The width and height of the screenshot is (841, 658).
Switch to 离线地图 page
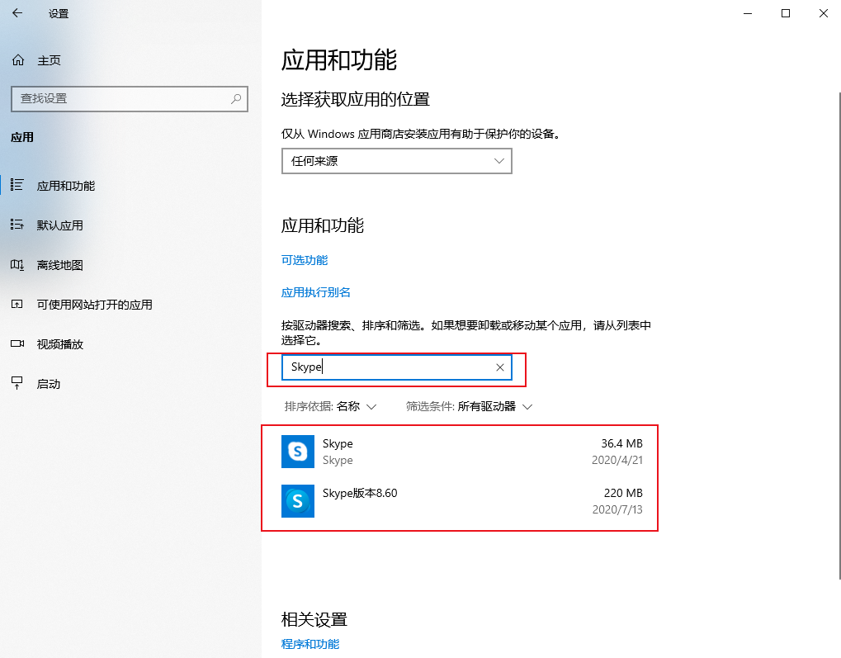coord(60,265)
